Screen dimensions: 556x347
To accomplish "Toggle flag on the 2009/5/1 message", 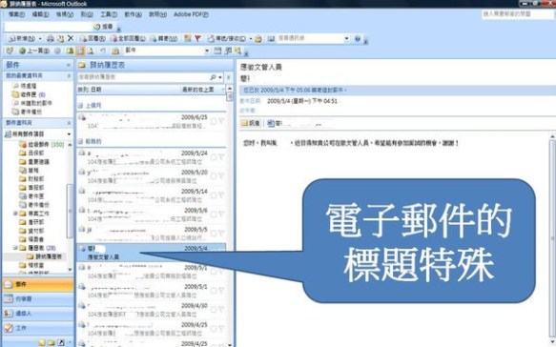I will click(x=221, y=291).
